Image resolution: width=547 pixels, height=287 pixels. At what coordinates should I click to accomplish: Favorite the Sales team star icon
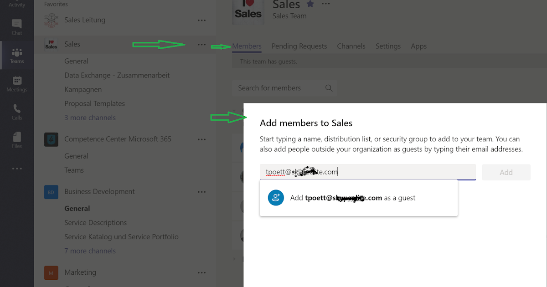coord(310,4)
